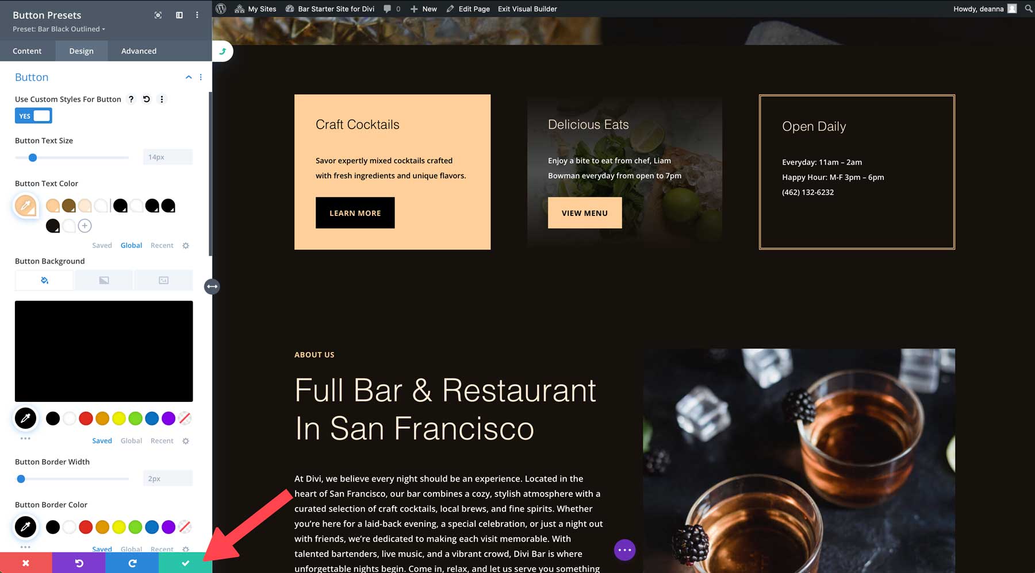1035x573 pixels.
Task: Open help via the question mark icon
Action: (x=131, y=99)
